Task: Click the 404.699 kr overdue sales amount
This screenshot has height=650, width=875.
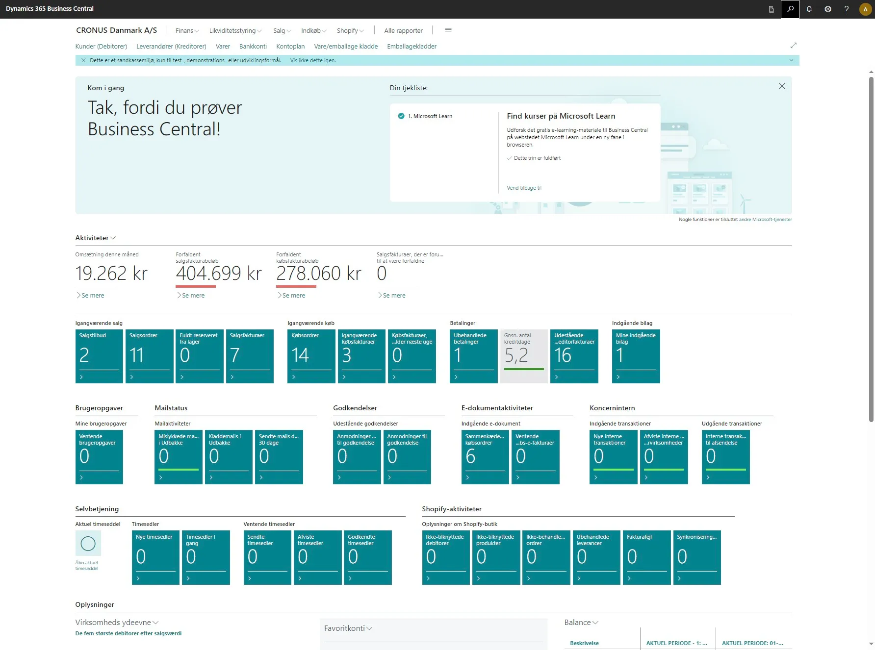Action: pos(219,274)
